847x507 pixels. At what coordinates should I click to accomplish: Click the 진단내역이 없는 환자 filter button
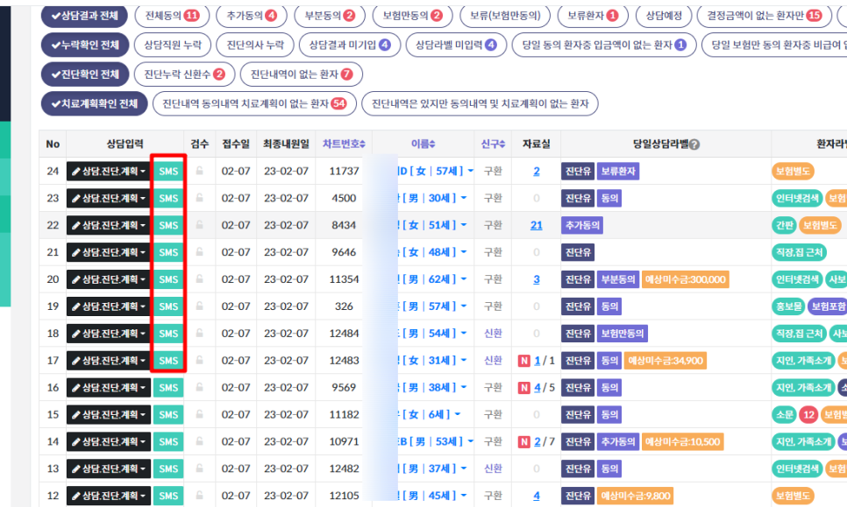click(301, 74)
